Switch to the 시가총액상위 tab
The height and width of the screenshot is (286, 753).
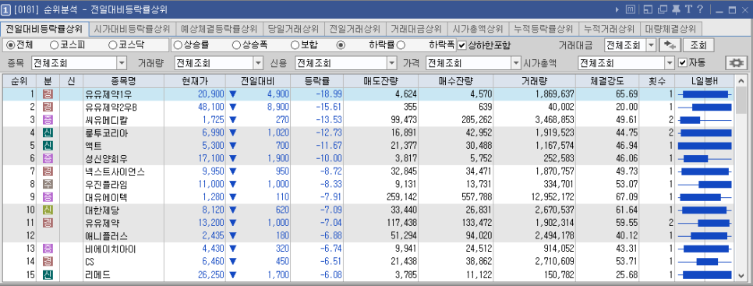[477, 29]
